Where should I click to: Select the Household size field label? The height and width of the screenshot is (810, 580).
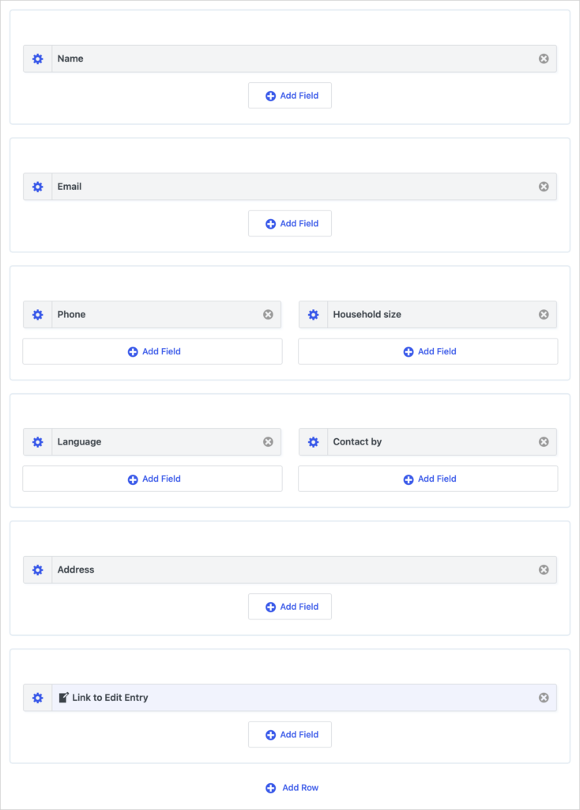click(x=367, y=315)
